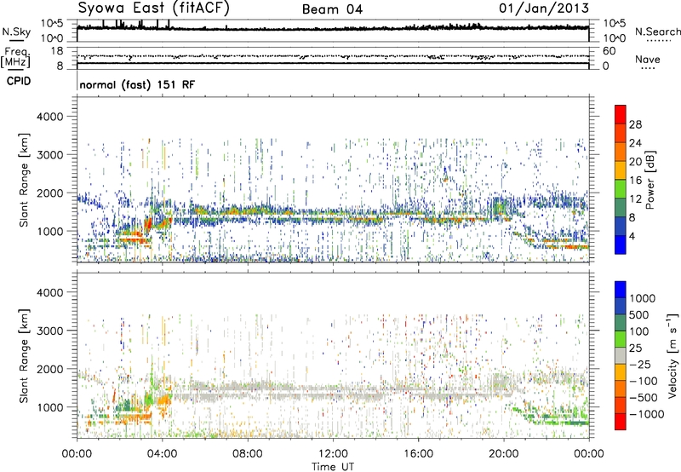Click the '08:00' time axis label
The image size is (681, 472).
(x=247, y=454)
